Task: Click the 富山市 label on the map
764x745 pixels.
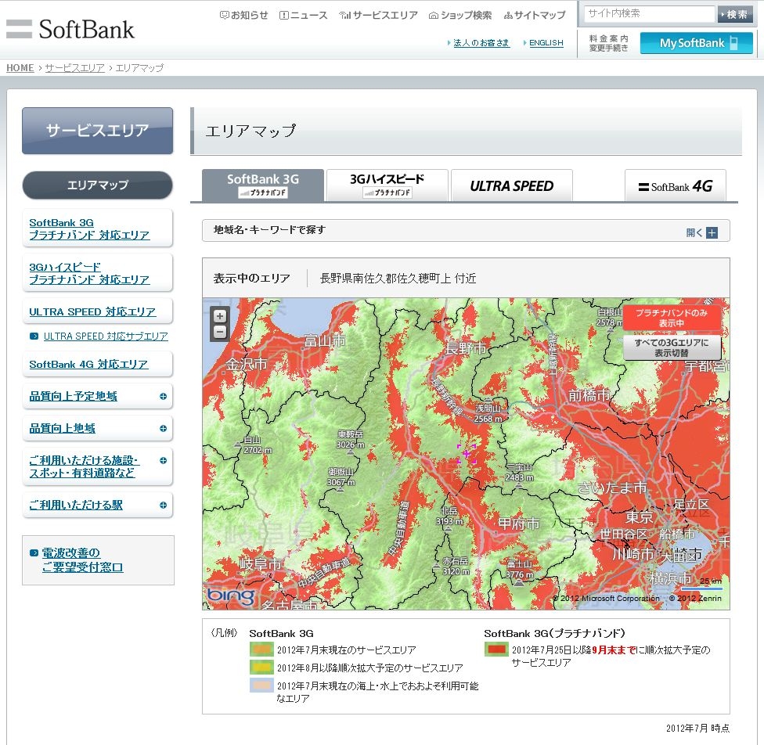Action: click(x=325, y=340)
